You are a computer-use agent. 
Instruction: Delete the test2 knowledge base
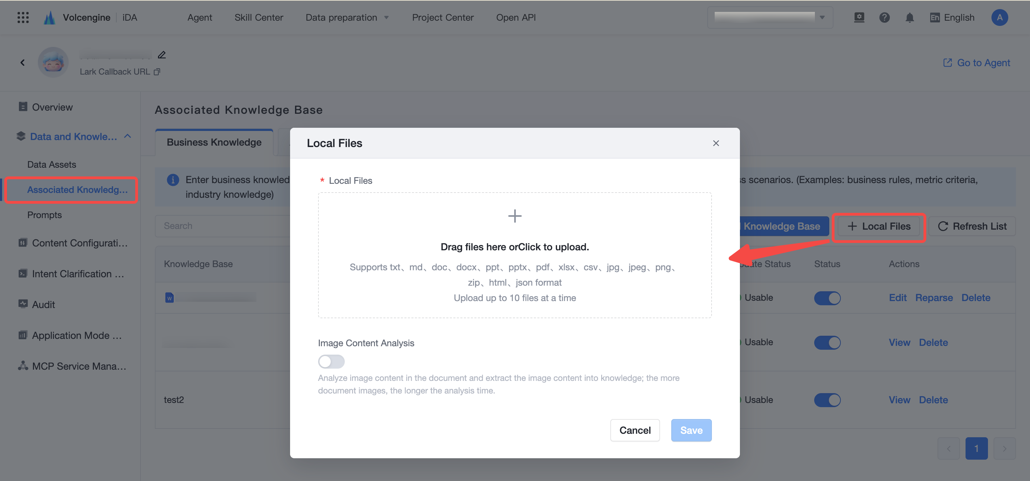[933, 400]
